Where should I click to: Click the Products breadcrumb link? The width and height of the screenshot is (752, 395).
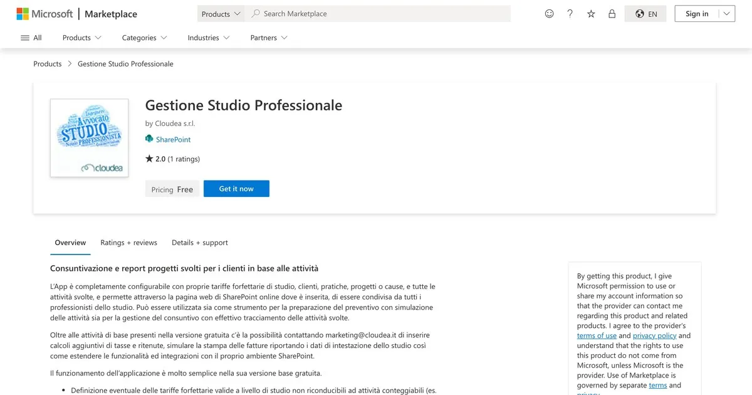pyautogui.click(x=47, y=63)
